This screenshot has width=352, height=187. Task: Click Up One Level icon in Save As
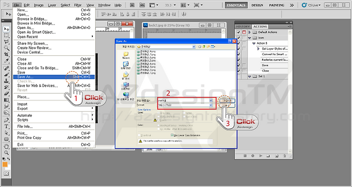click(x=204, y=47)
